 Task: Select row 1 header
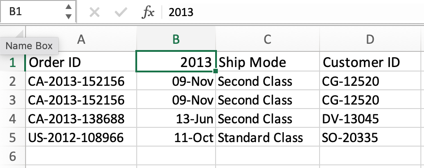pyautogui.click(x=13, y=63)
